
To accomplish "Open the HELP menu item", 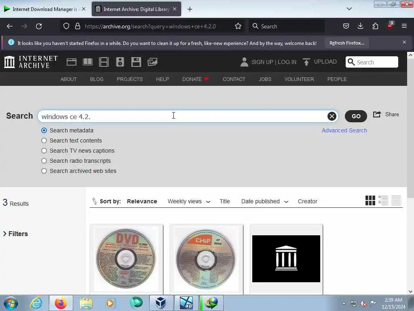I will pos(163,79).
